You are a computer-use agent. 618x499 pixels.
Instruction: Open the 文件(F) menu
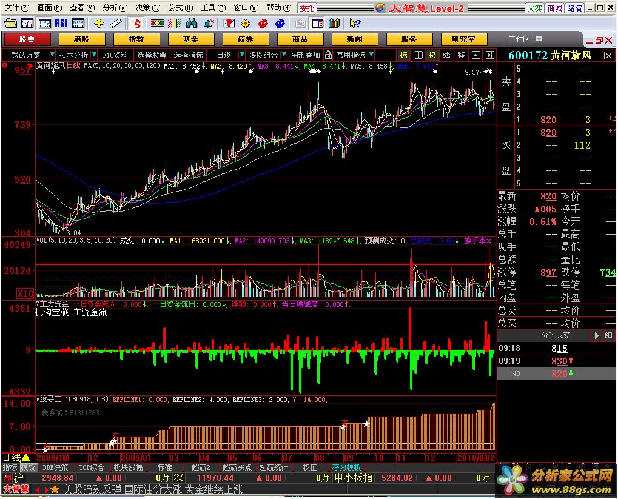tap(16, 8)
